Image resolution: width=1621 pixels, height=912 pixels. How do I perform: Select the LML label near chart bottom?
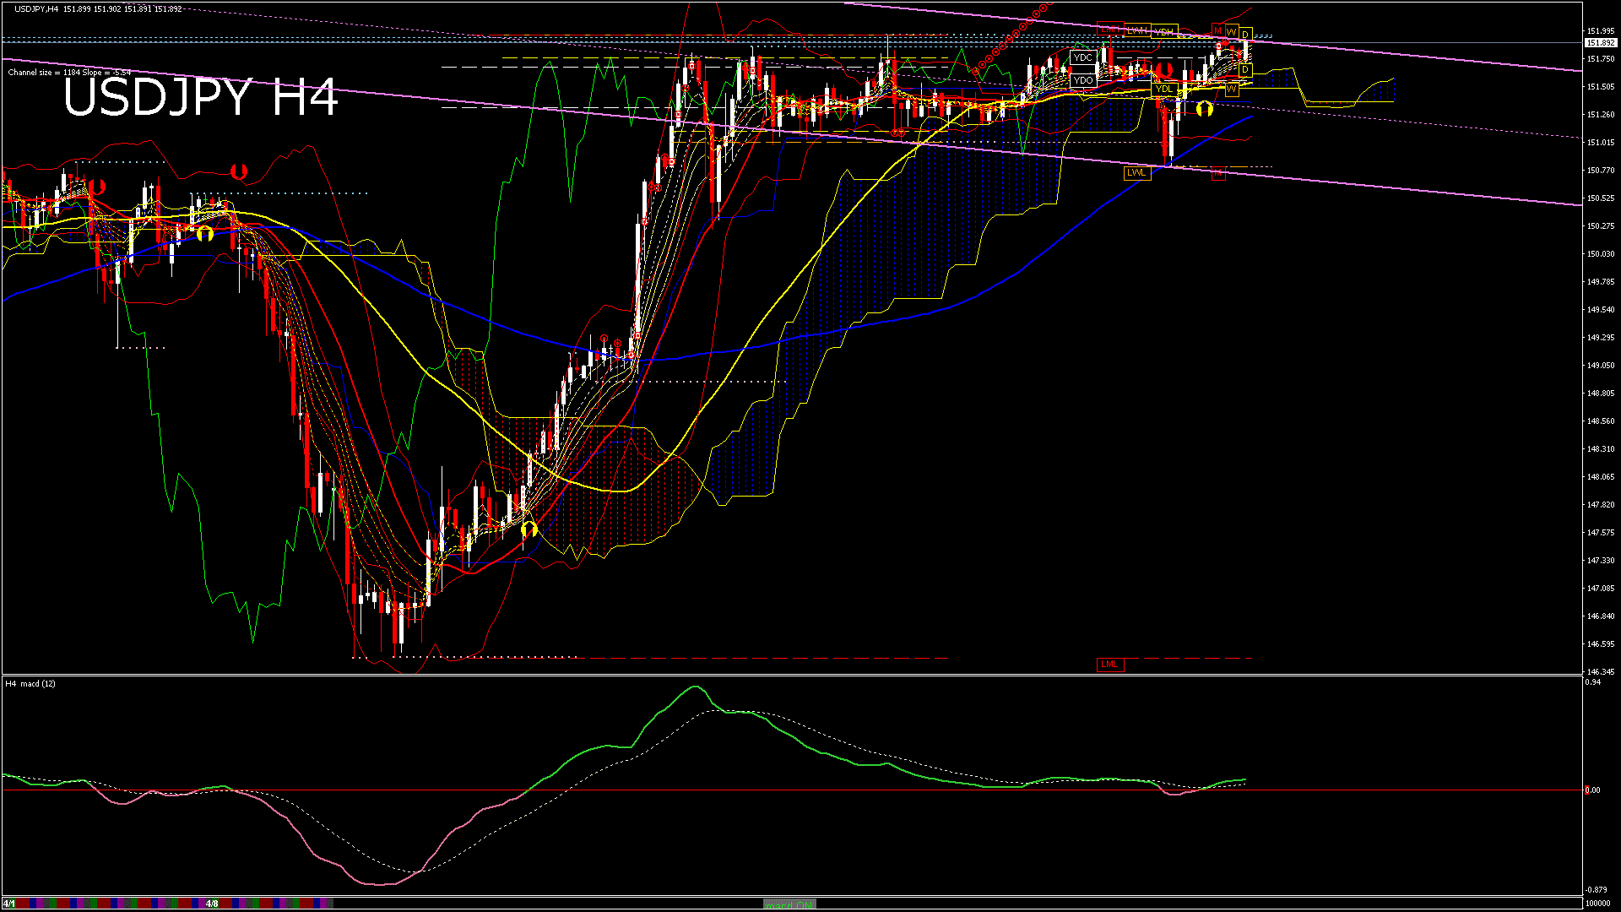(x=1109, y=665)
